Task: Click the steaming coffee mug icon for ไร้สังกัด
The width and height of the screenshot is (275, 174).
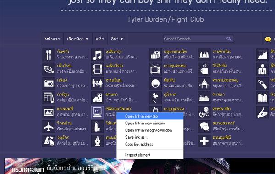Action: [x=204, y=69]
